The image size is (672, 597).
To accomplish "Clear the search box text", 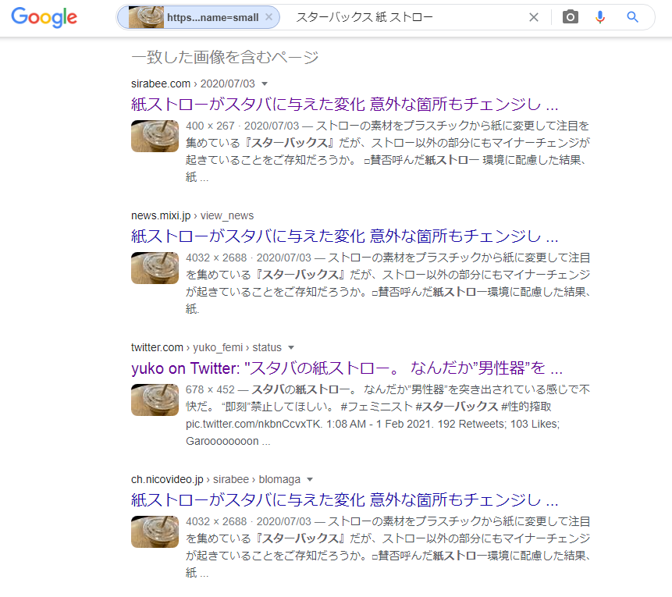I will [x=534, y=17].
